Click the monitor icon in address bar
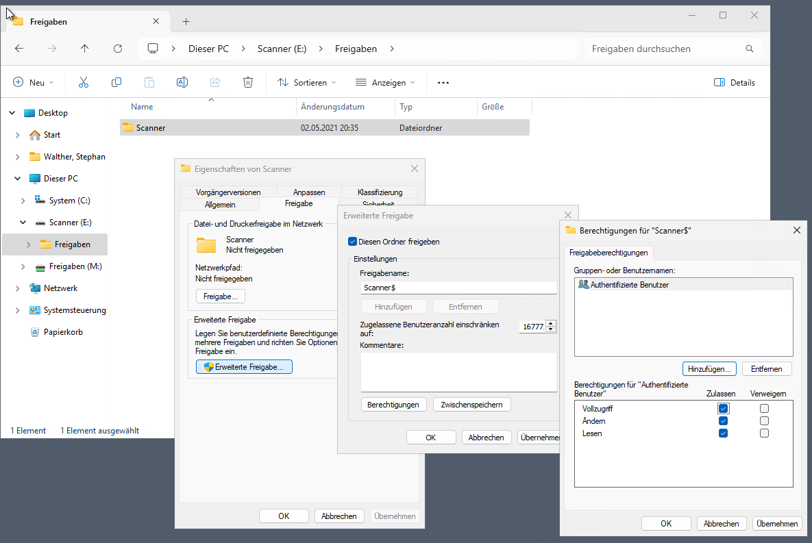Screen dimensions: 812x543 point(153,48)
